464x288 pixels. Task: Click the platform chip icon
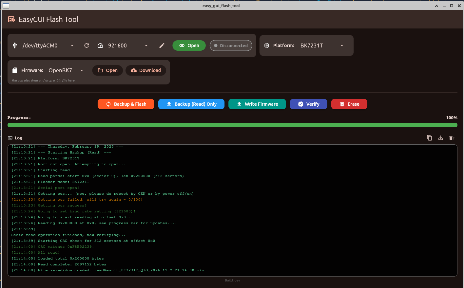(x=267, y=45)
